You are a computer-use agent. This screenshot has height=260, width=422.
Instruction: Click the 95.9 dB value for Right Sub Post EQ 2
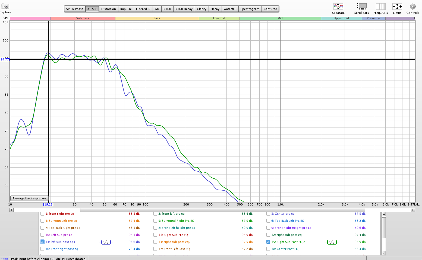(360, 242)
